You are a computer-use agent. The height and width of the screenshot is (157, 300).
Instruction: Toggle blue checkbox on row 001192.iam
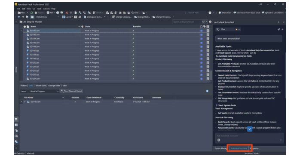(x=201, y=31)
